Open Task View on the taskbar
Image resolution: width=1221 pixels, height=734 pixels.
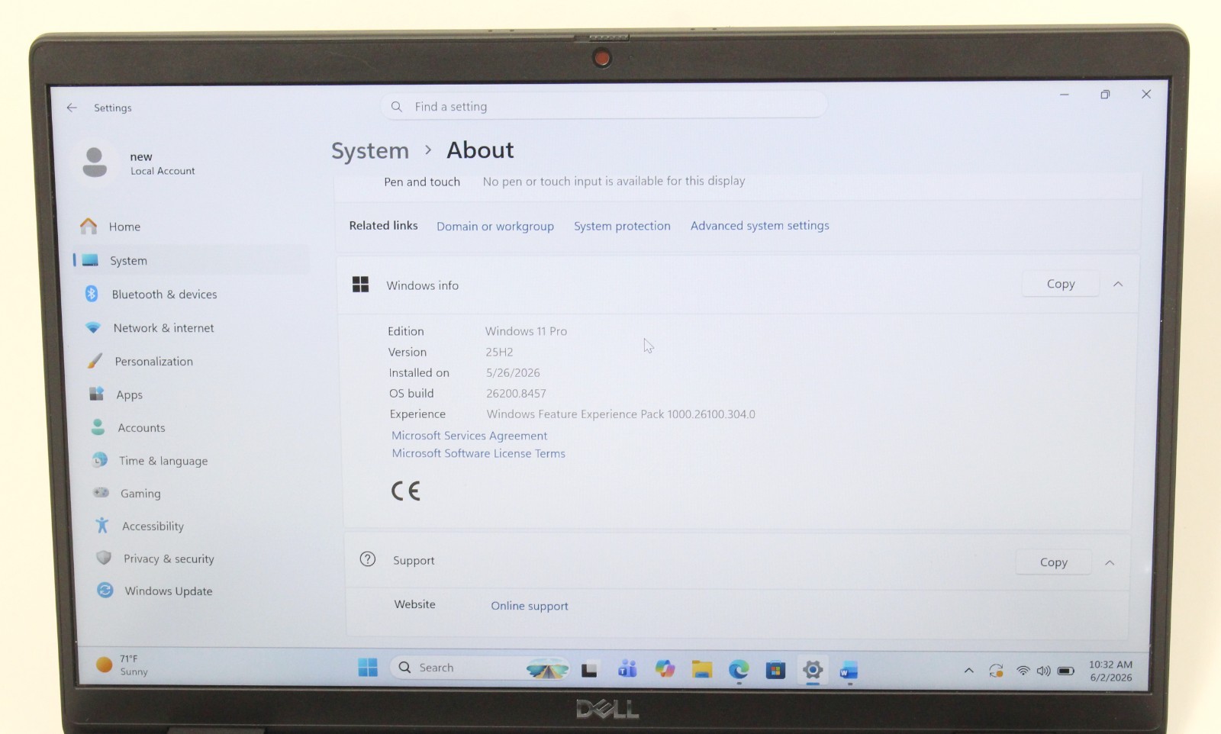pyautogui.click(x=589, y=669)
